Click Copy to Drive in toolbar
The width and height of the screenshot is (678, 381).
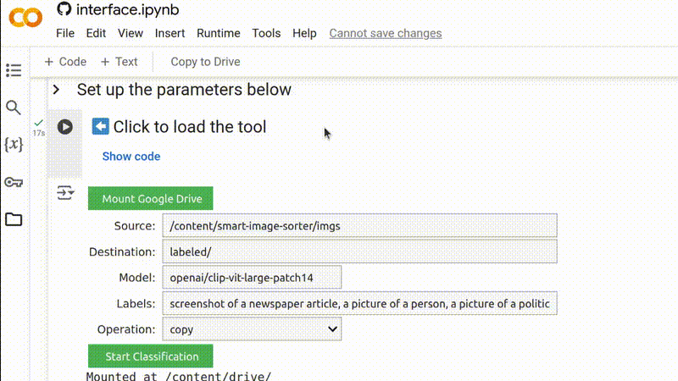pos(205,62)
